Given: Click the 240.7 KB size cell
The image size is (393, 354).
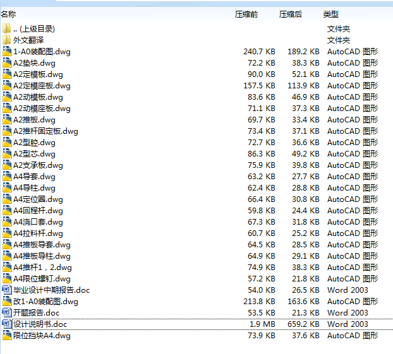Looking at the screenshot, I should [x=259, y=52].
